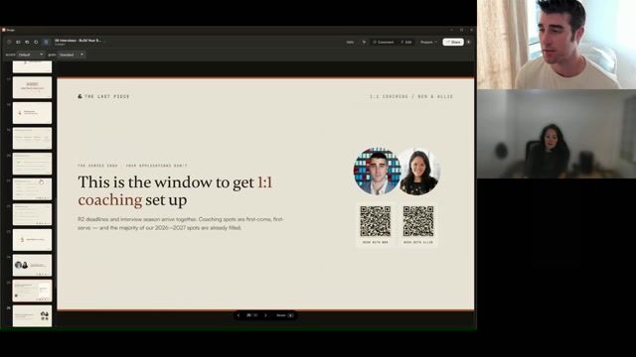This screenshot has width=636, height=357.
Task: Click the Book with Ben QR code
Action: pos(376,221)
